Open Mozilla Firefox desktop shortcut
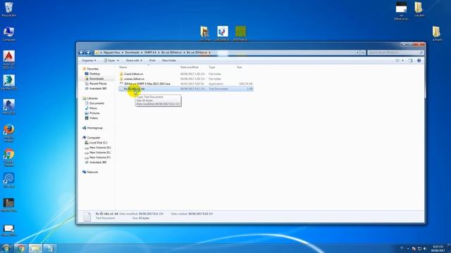Screen dimensions: 451x253 click(x=8, y=133)
